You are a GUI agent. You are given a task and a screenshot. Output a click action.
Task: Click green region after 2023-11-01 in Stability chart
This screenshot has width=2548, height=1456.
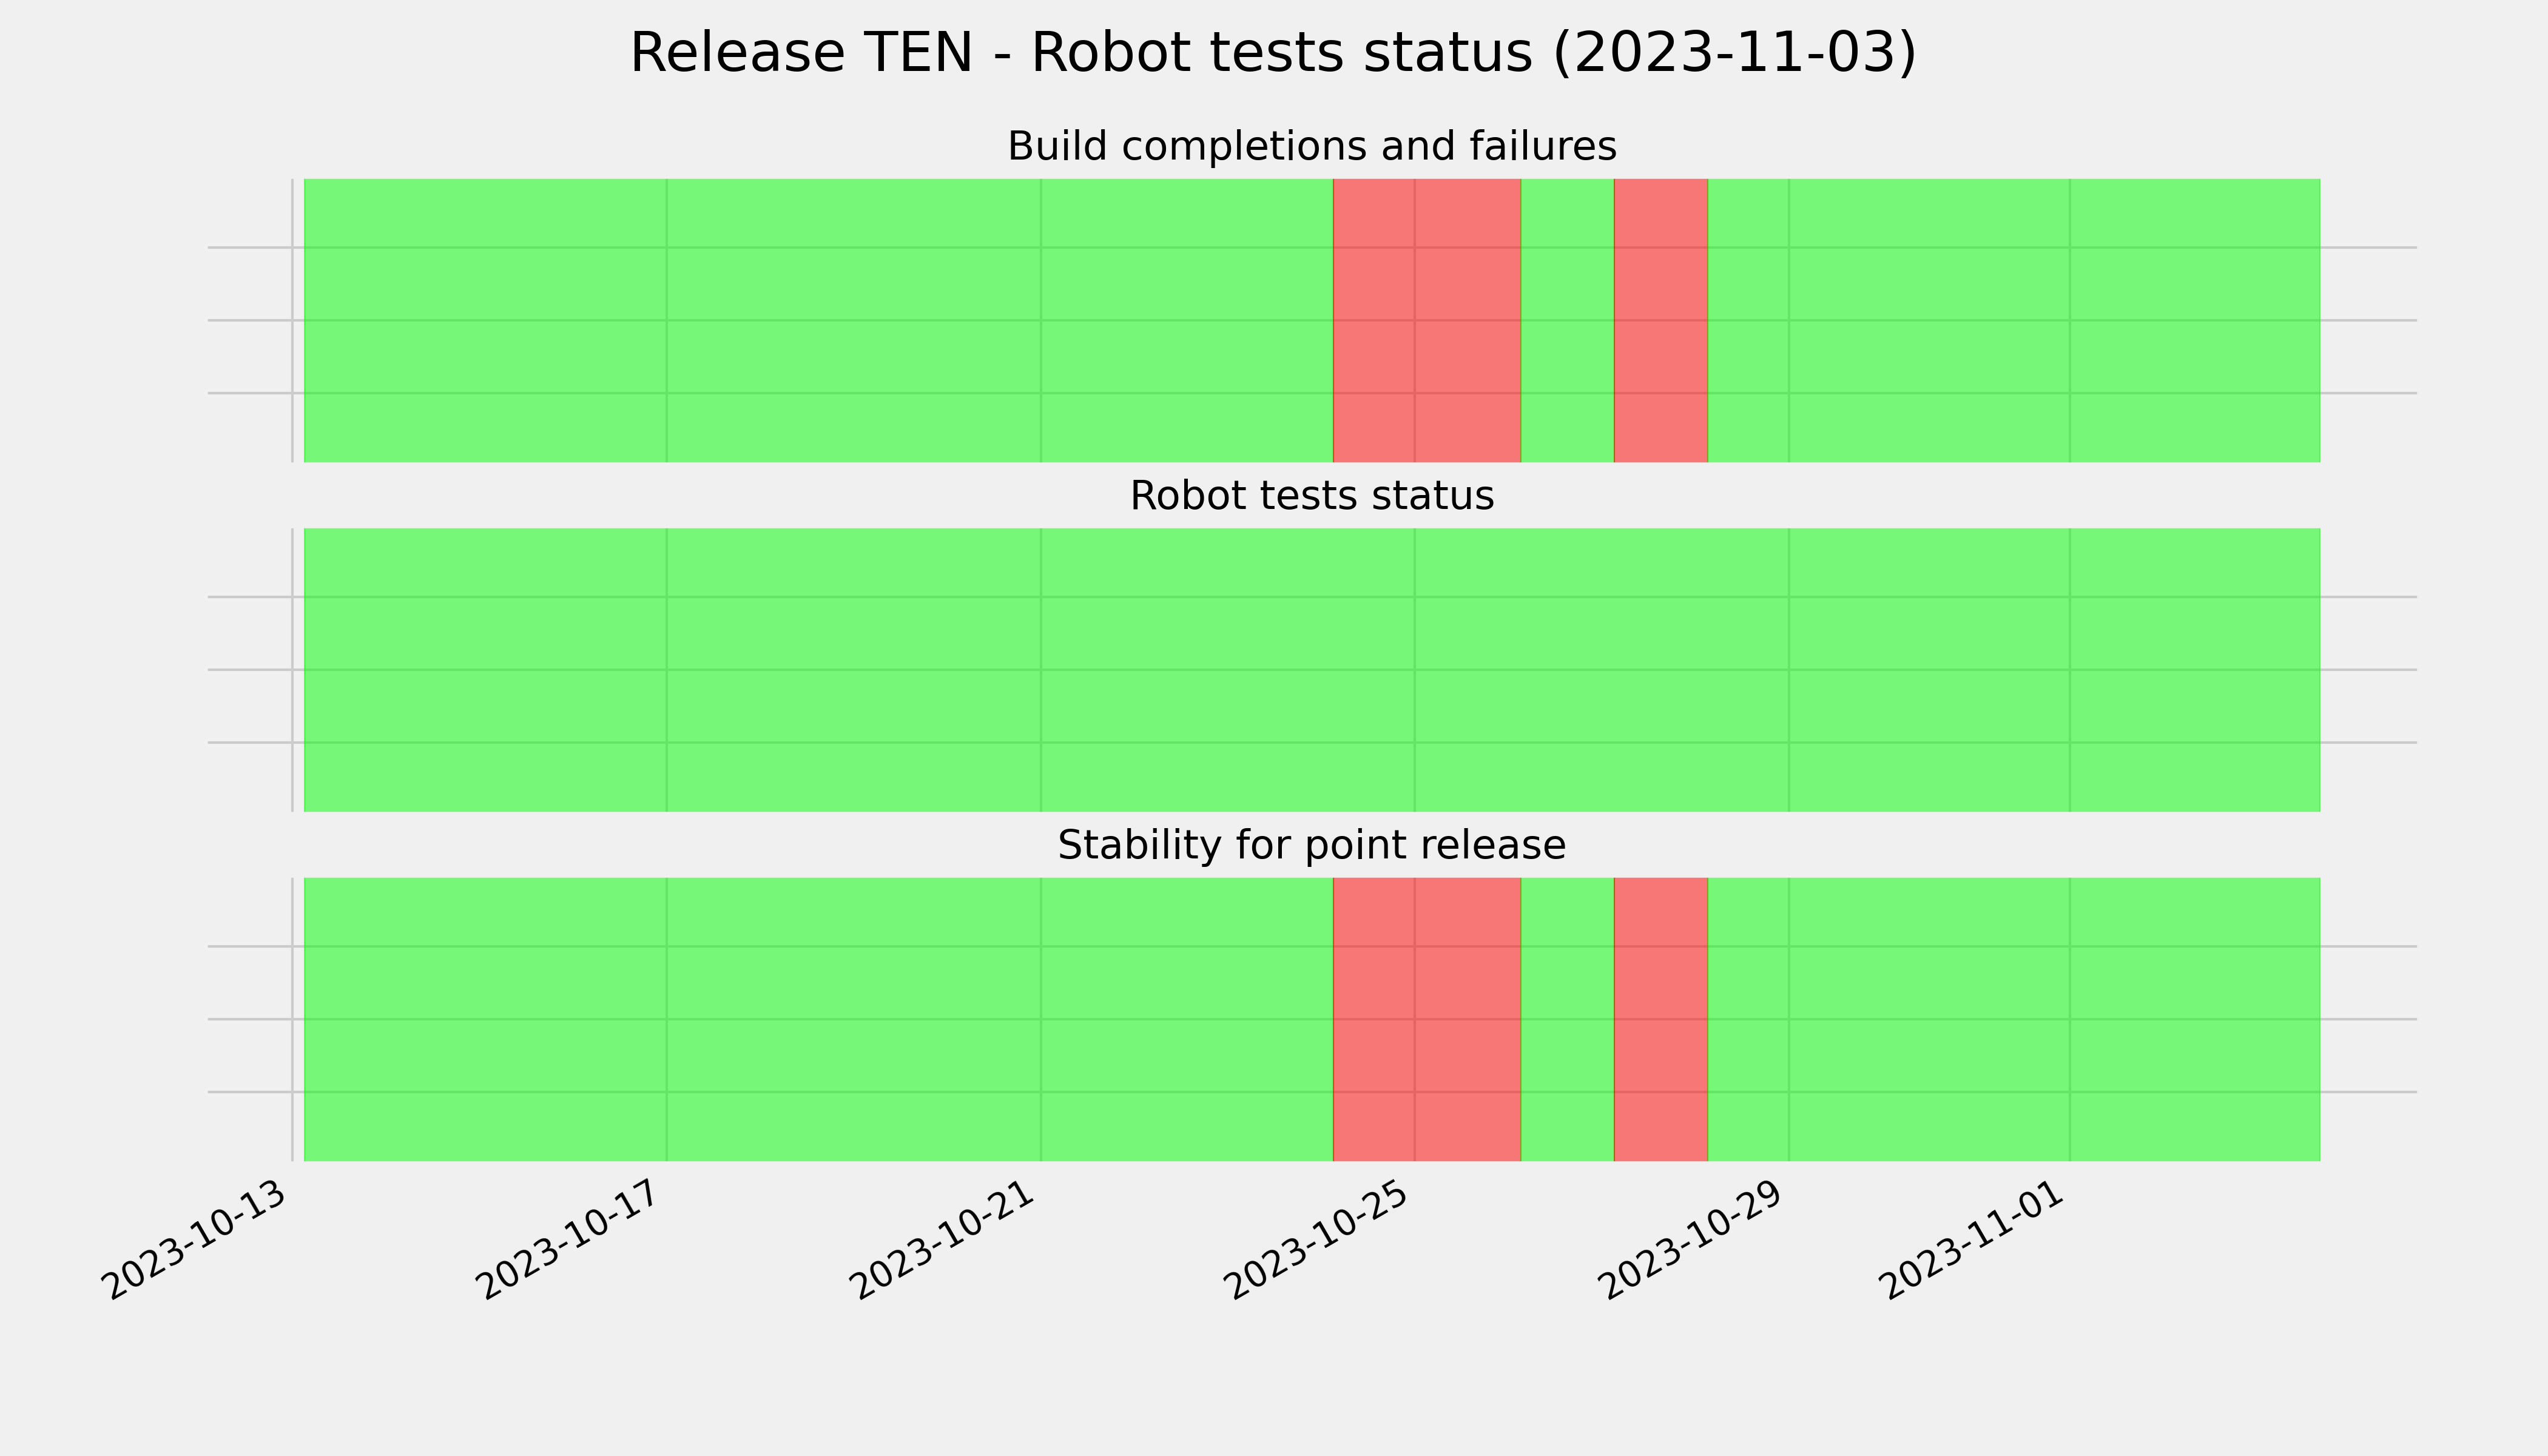pos(2195,1019)
